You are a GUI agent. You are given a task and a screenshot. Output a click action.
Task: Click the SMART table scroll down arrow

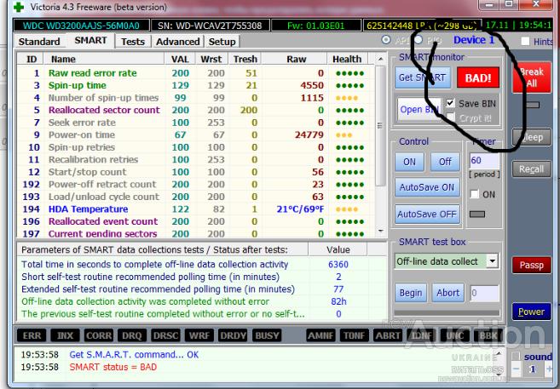[x=381, y=231]
